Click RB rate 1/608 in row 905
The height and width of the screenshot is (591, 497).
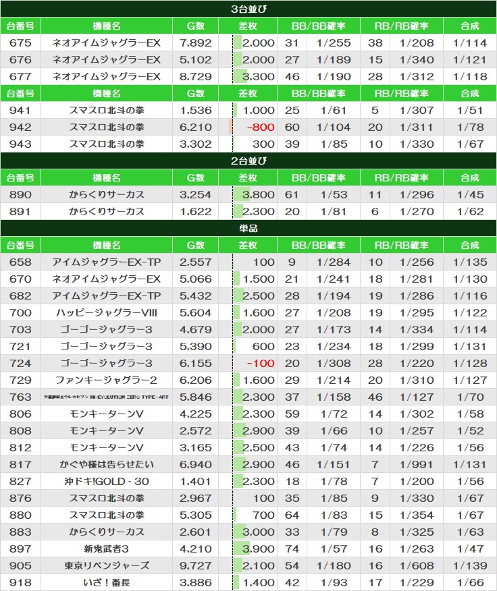click(417, 566)
